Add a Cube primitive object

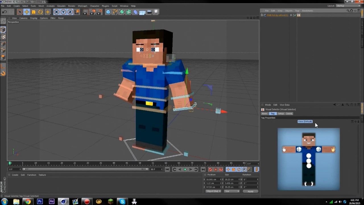pyautogui.click(x=108, y=12)
